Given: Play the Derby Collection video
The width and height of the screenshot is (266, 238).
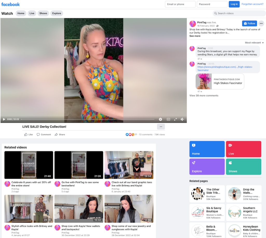Looking at the screenshot, I should (x=4, y=119).
